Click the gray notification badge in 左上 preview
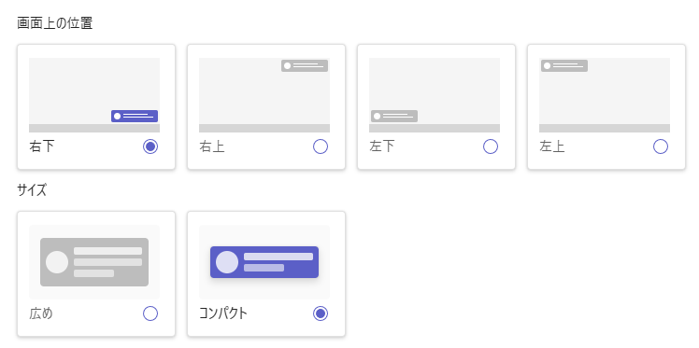This screenshot has width=699, height=348. click(564, 66)
